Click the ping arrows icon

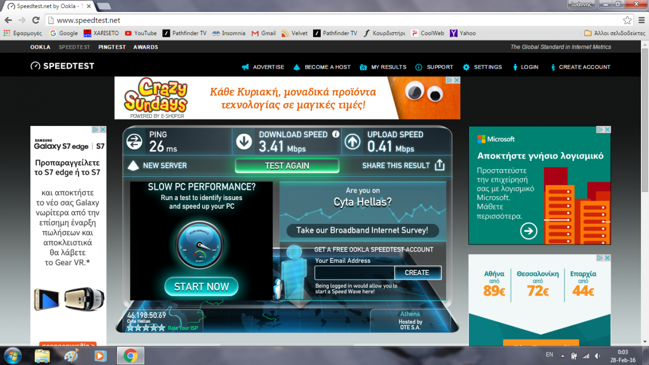[134, 142]
